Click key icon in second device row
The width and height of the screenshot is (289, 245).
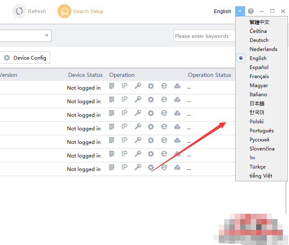(x=138, y=99)
